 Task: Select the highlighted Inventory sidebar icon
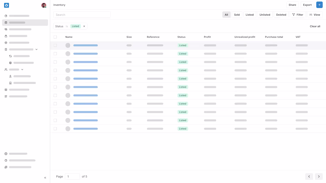click(5, 22)
